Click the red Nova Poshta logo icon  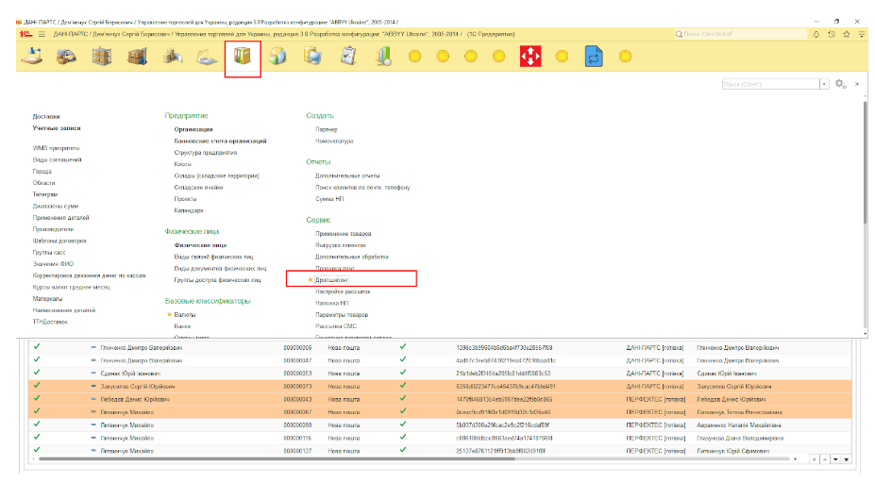pos(530,58)
